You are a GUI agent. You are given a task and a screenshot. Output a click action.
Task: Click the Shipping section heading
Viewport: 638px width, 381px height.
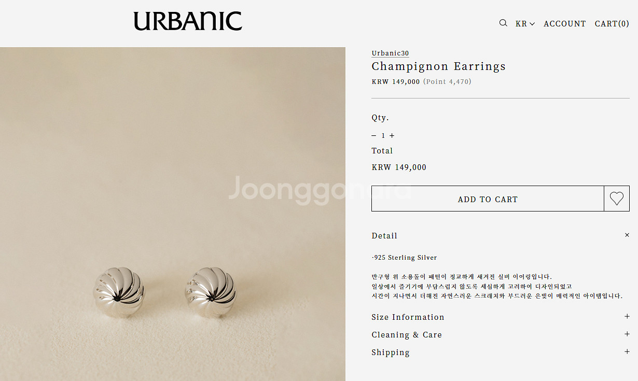click(391, 352)
